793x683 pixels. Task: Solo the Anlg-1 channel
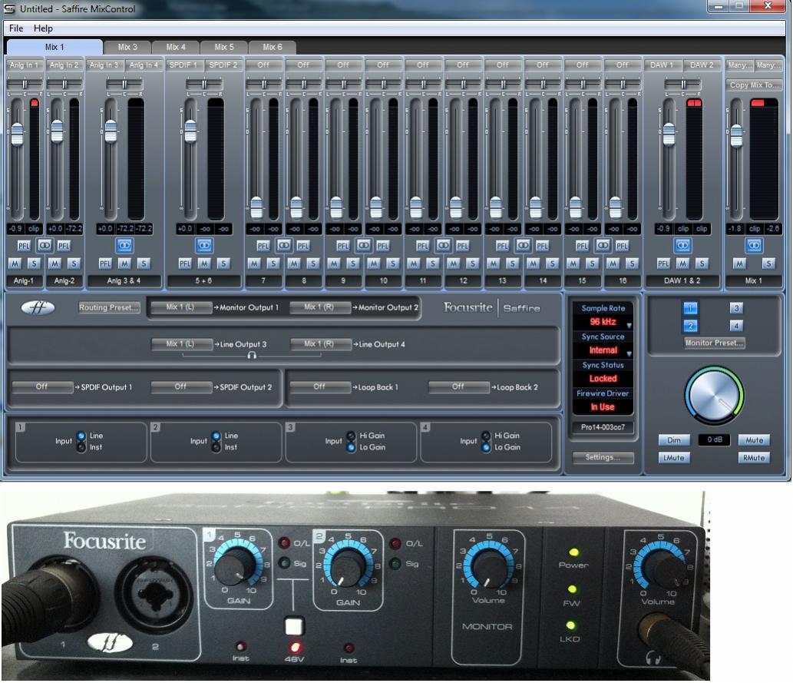34,264
